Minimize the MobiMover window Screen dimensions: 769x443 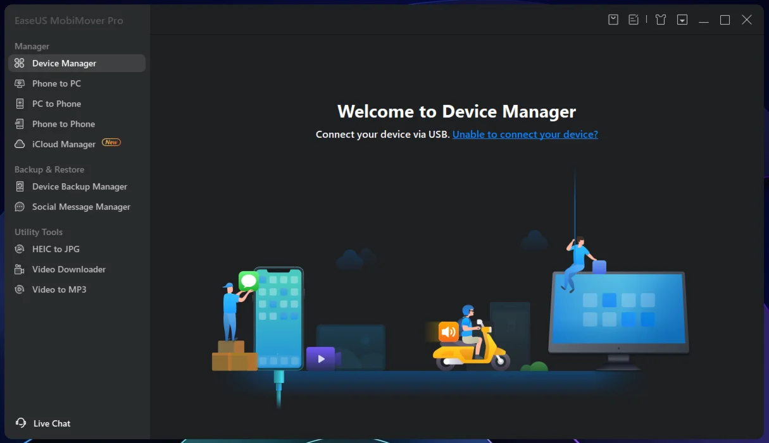(x=704, y=20)
